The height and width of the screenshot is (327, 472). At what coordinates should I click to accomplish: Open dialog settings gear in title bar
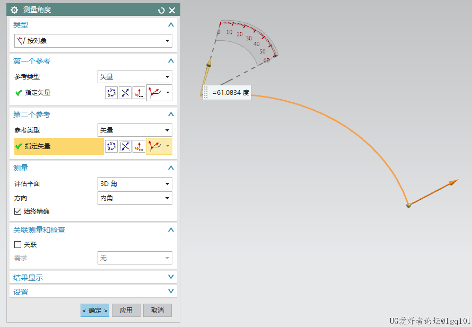click(x=14, y=10)
